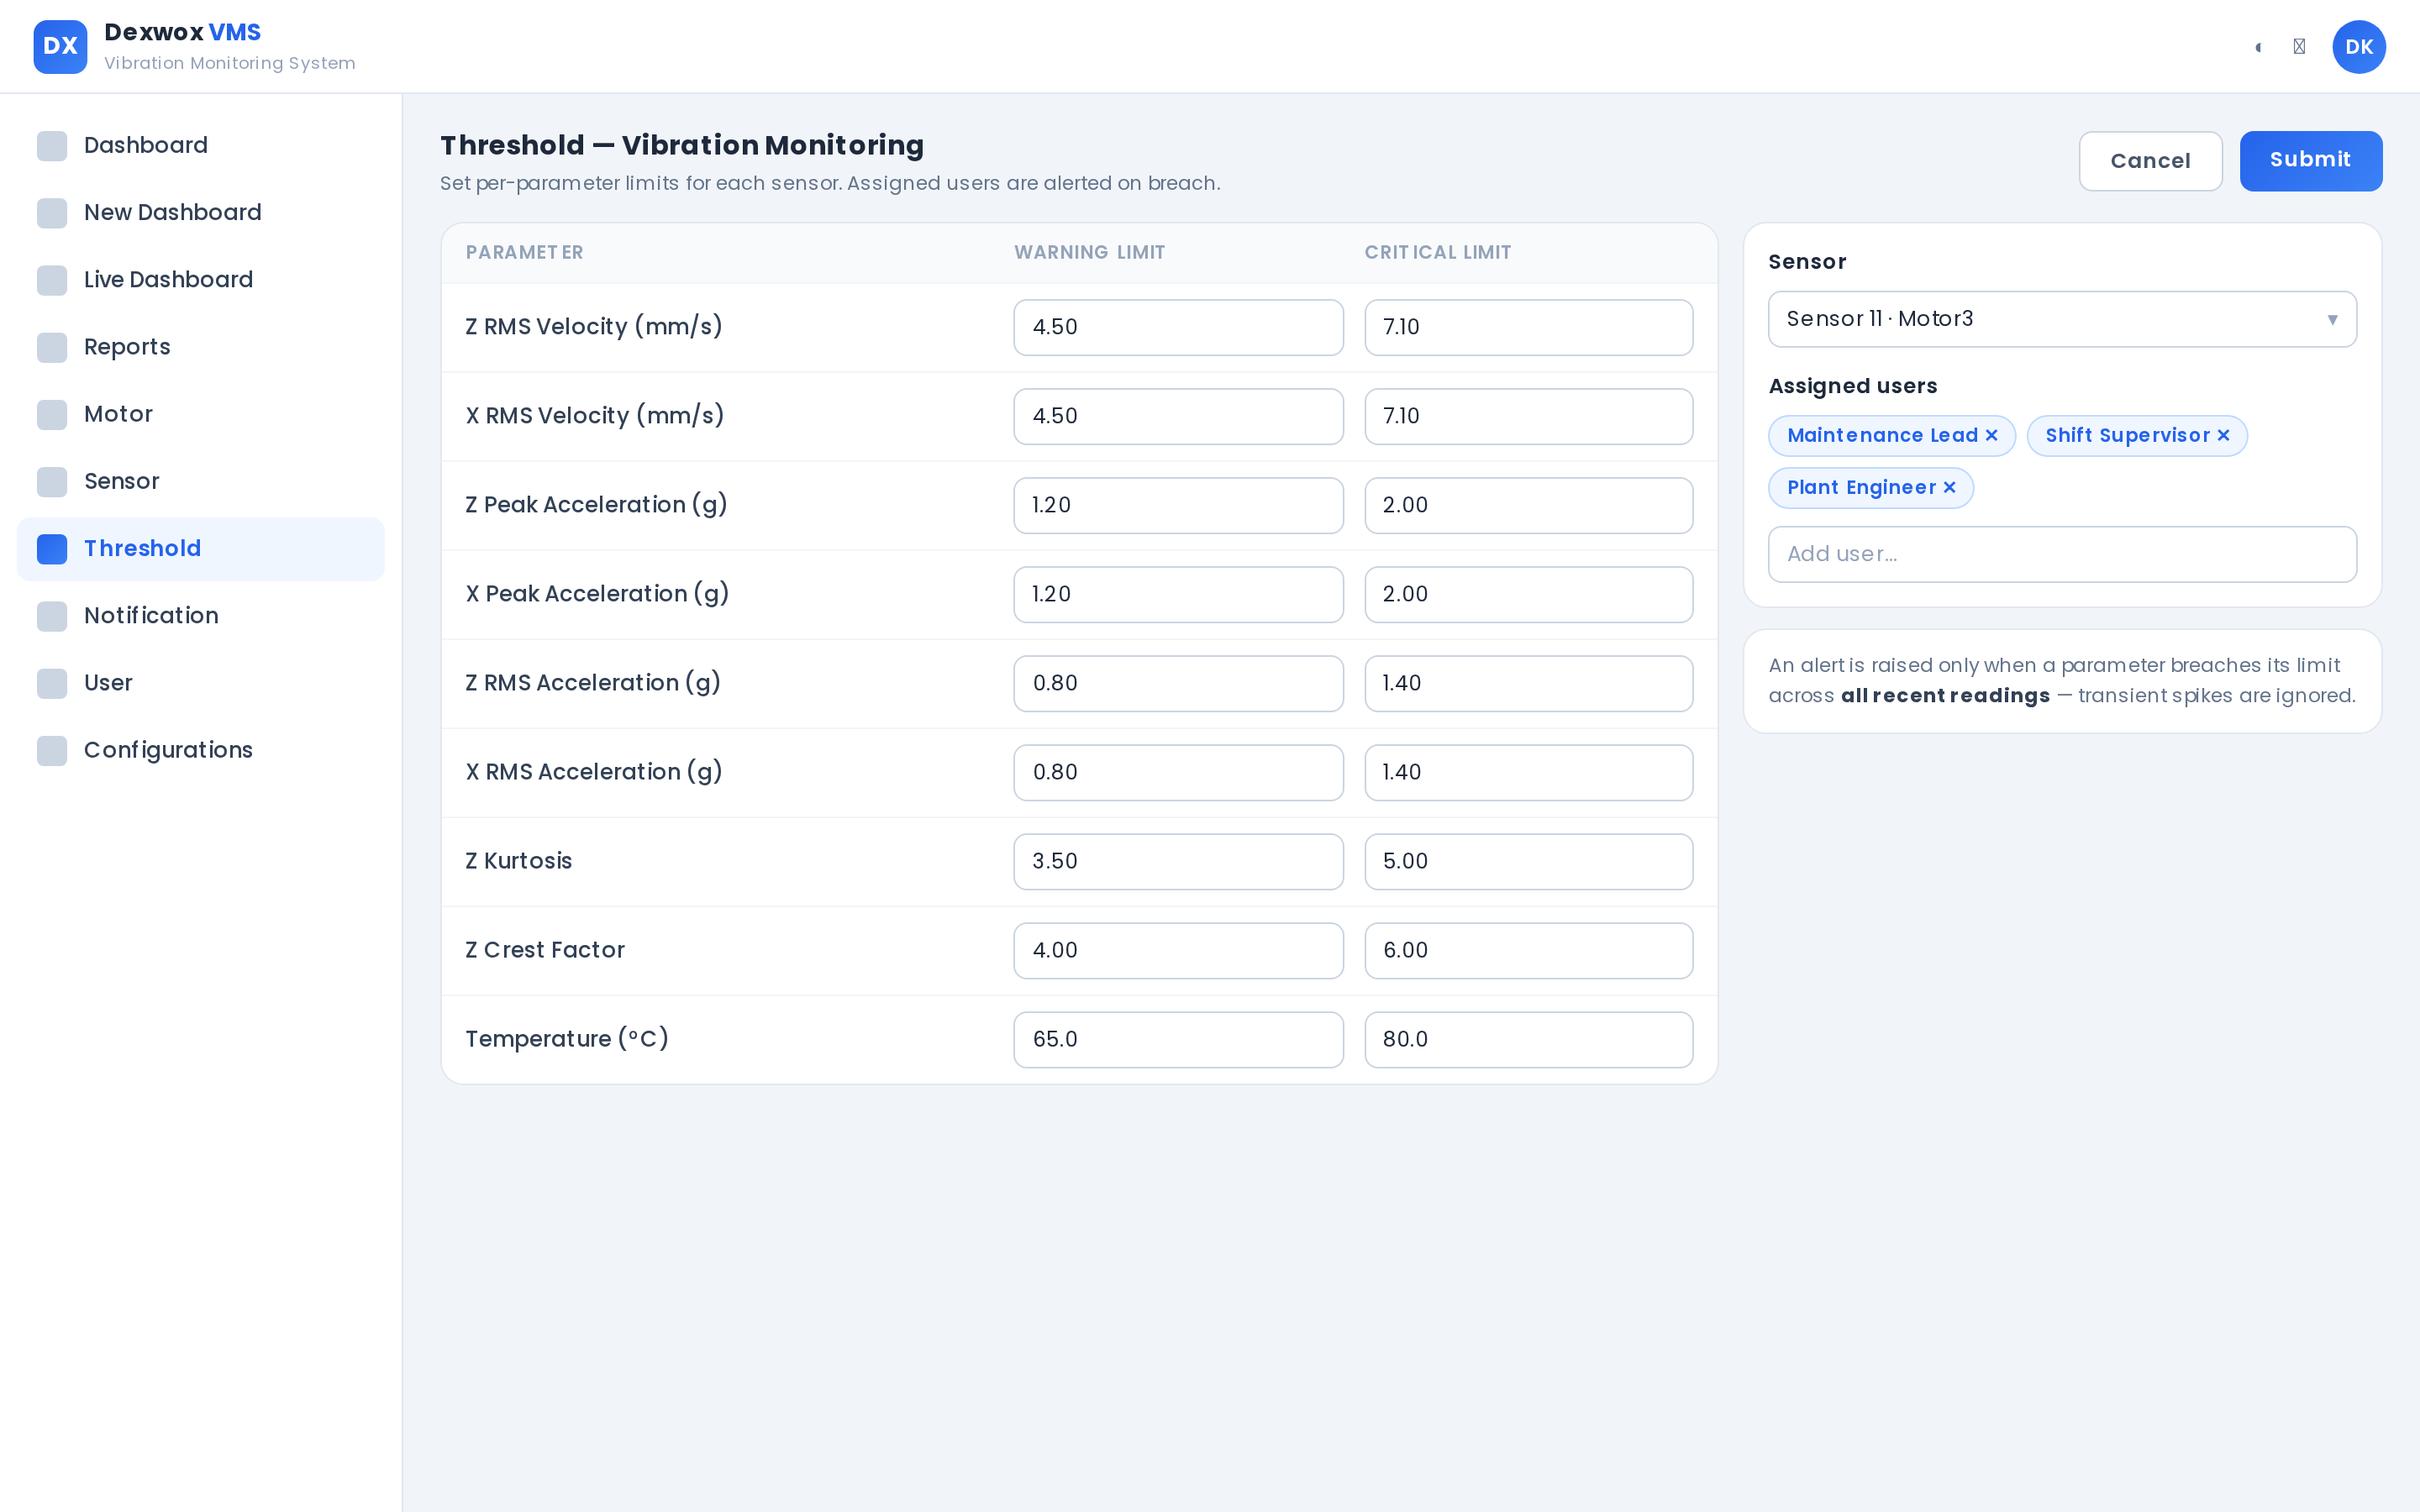
Task: Open New Dashboard from the sidebar
Action: [200, 213]
